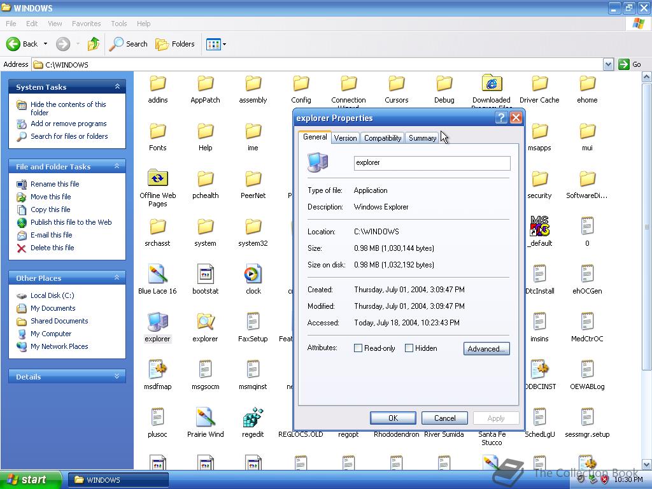Toggle the Folders pane button
Screen dimensions: 652x489
point(175,44)
